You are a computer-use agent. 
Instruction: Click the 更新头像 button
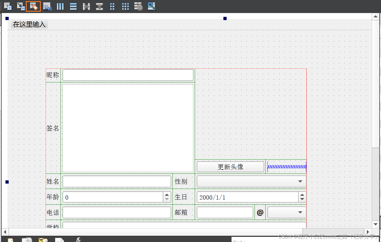230,167
